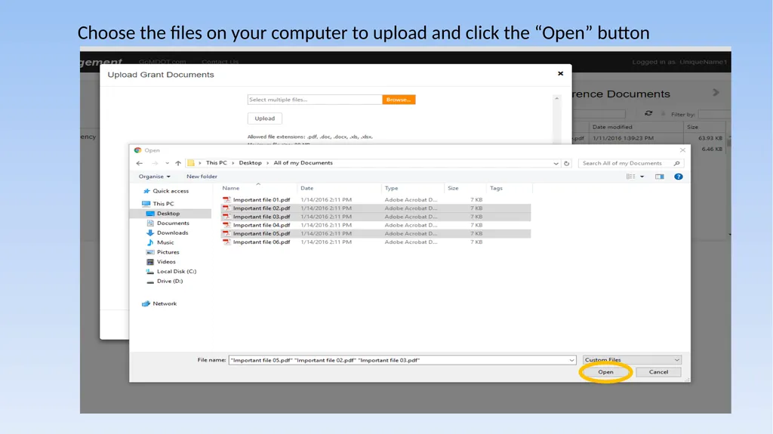This screenshot has width=773, height=434.
Task: Click All of my Documents breadcrumb
Action: (303, 163)
